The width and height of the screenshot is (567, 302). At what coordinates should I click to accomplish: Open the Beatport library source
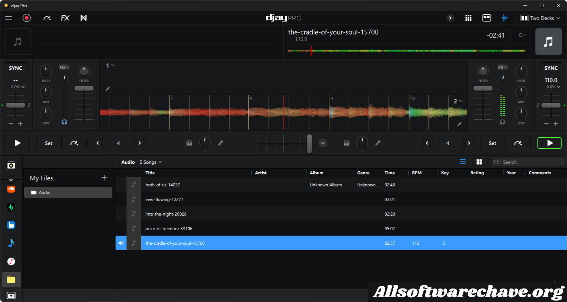click(11, 207)
